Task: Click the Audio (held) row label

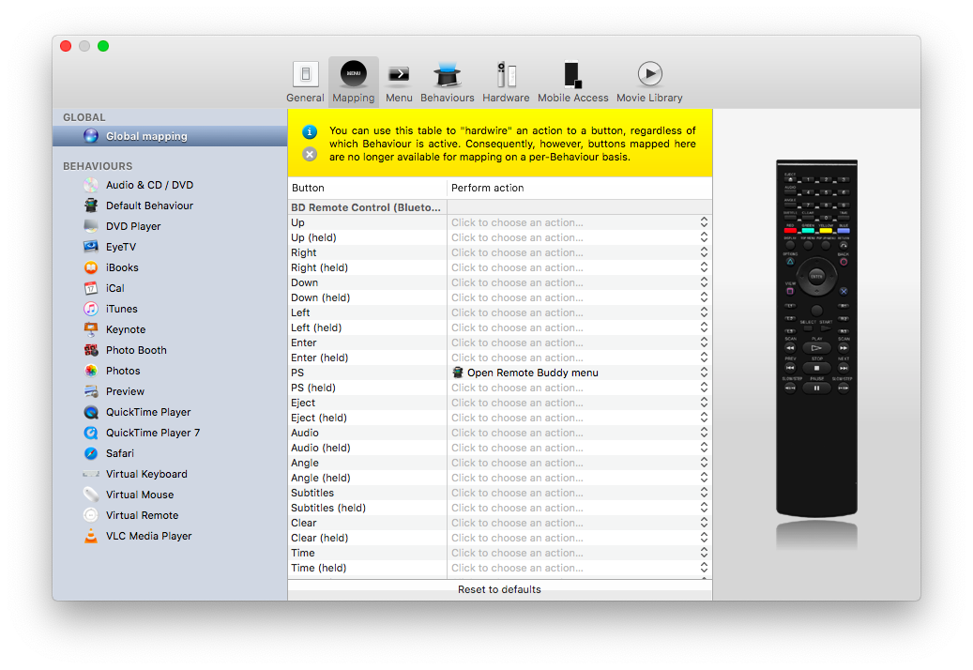Action: [321, 448]
